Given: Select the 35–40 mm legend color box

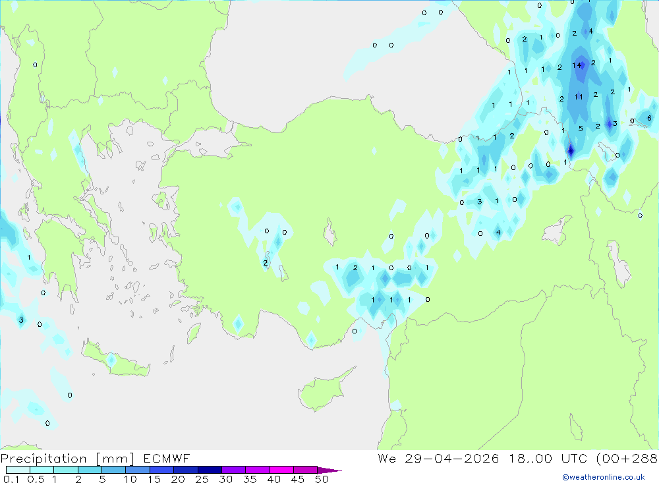Looking at the screenshot, I should [258, 470].
